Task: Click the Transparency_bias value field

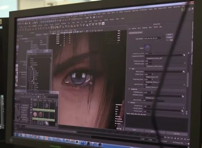Action: [148, 61]
